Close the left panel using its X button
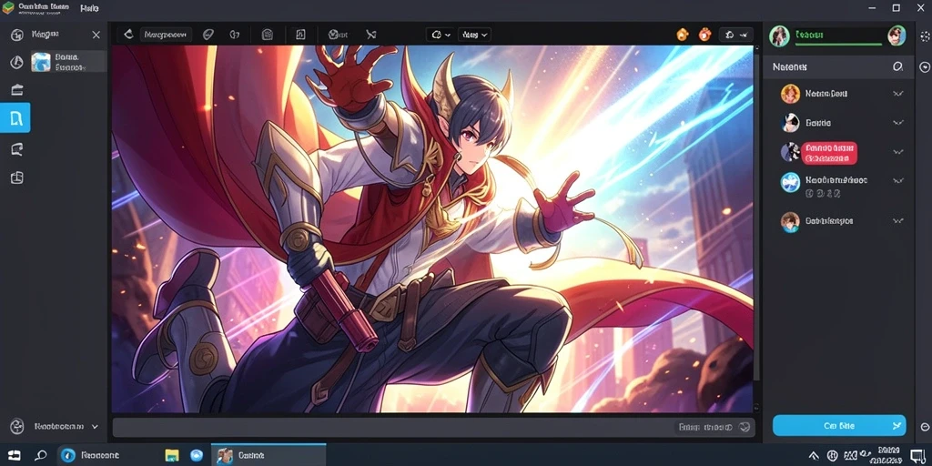 96,35
